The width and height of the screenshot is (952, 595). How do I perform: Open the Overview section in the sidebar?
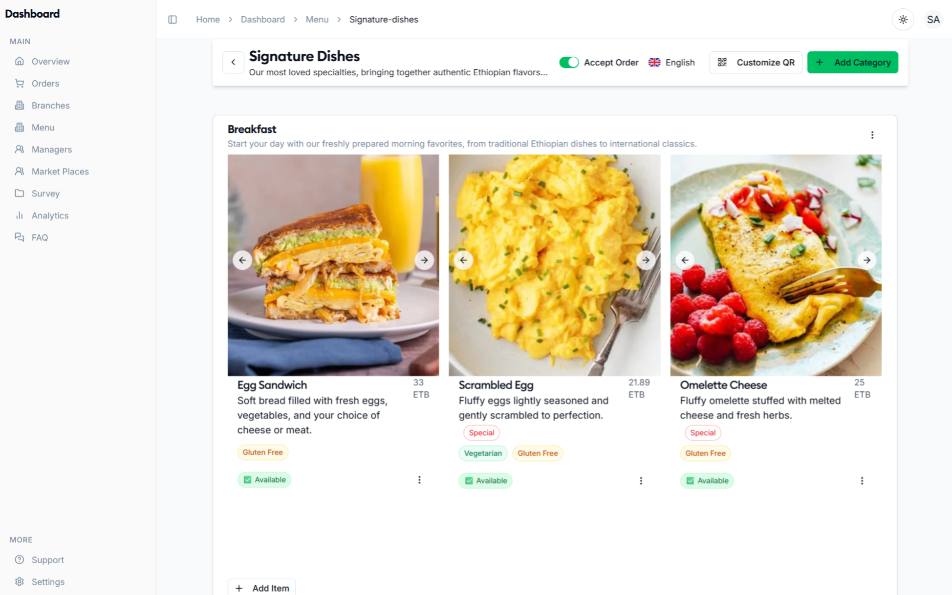50,61
